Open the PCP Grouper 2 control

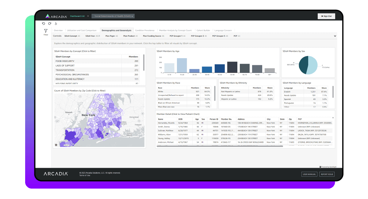pos(199,36)
